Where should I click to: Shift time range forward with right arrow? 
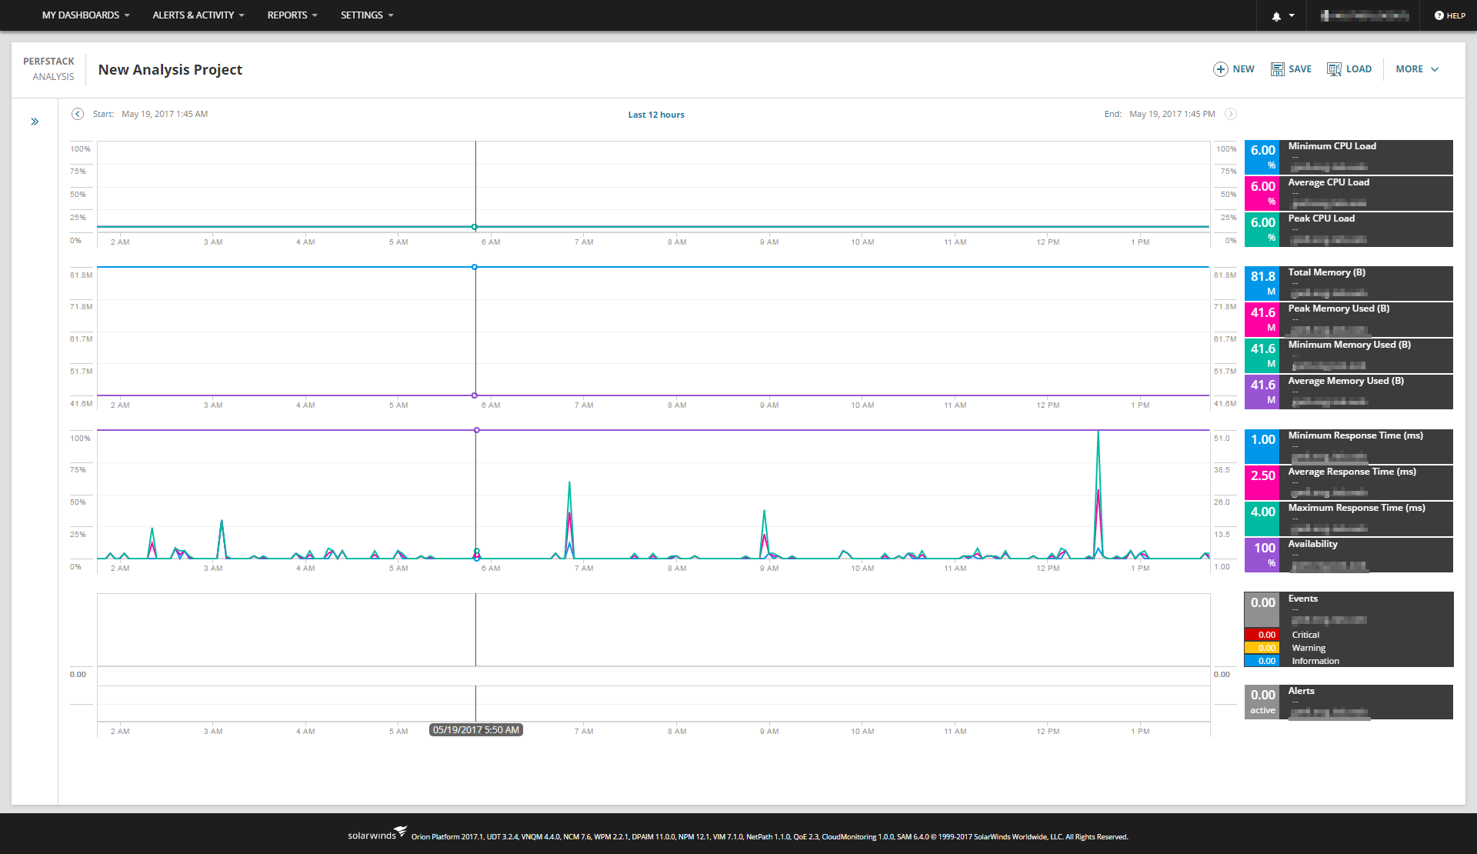coord(1231,114)
